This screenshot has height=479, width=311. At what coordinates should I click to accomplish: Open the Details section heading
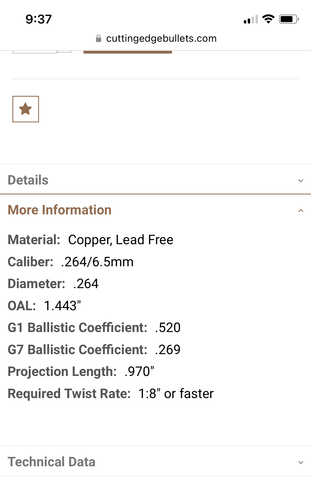click(x=28, y=180)
